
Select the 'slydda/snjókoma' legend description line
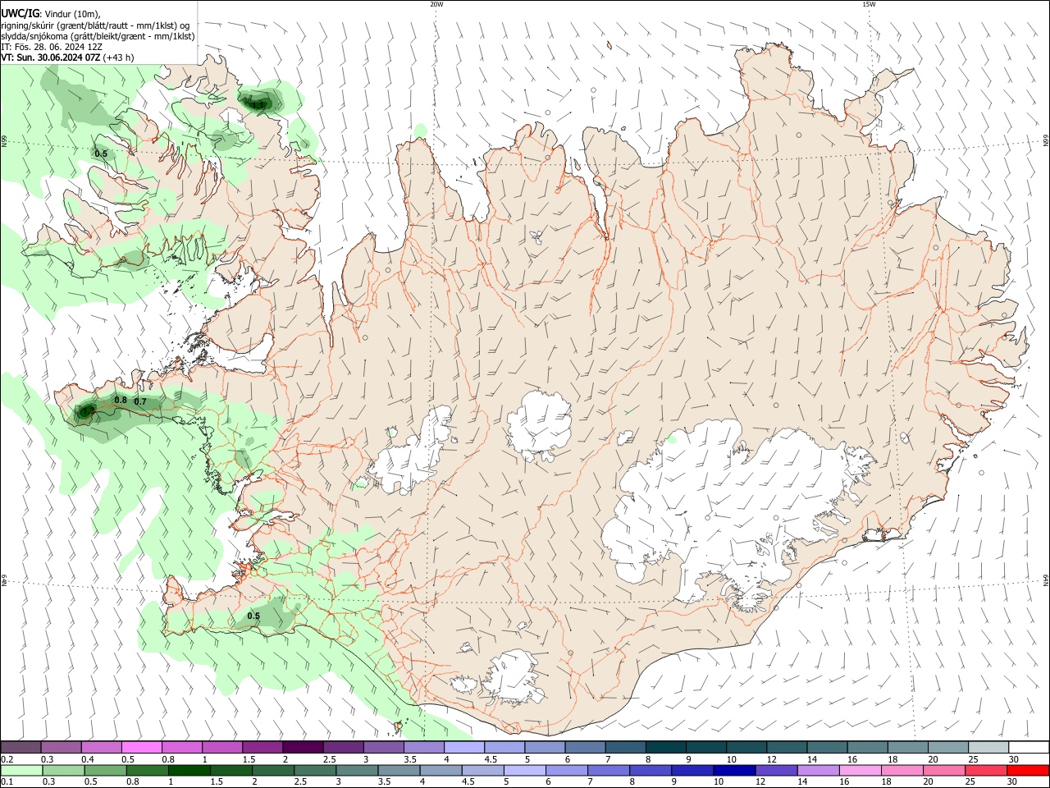98,36
